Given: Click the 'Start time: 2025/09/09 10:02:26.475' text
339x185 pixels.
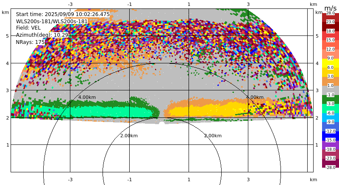Looking at the screenshot, I should click(x=63, y=14).
